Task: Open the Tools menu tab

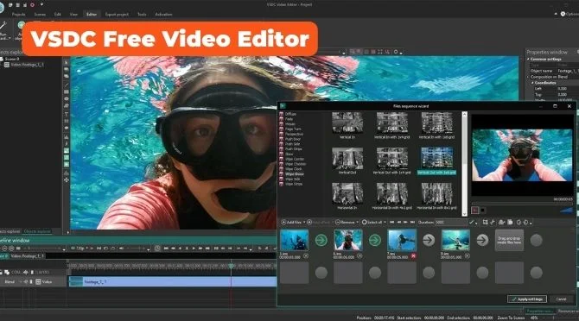Action: coord(142,15)
